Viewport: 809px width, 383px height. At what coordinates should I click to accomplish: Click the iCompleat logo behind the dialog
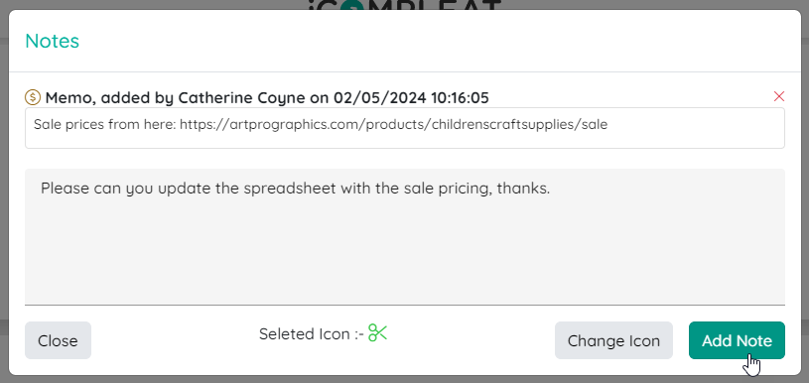pos(405,5)
